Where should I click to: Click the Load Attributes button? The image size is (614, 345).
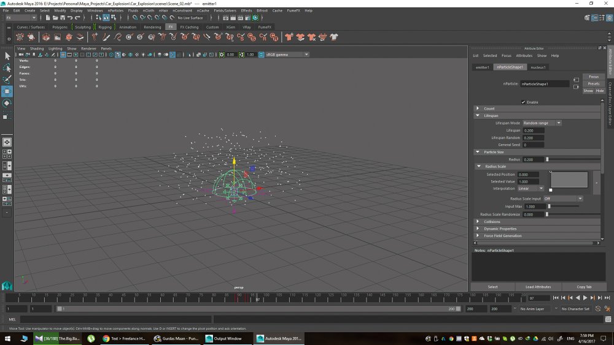click(538, 287)
